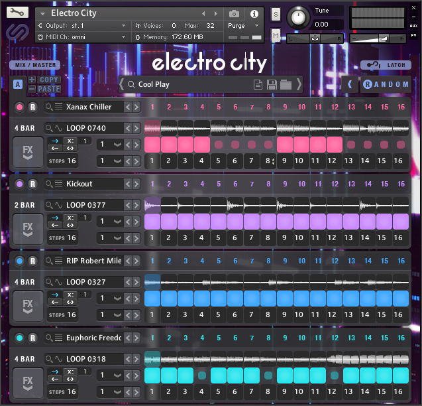Toggle the Solo S button
This screenshot has height=406, width=422.
coord(276,15)
